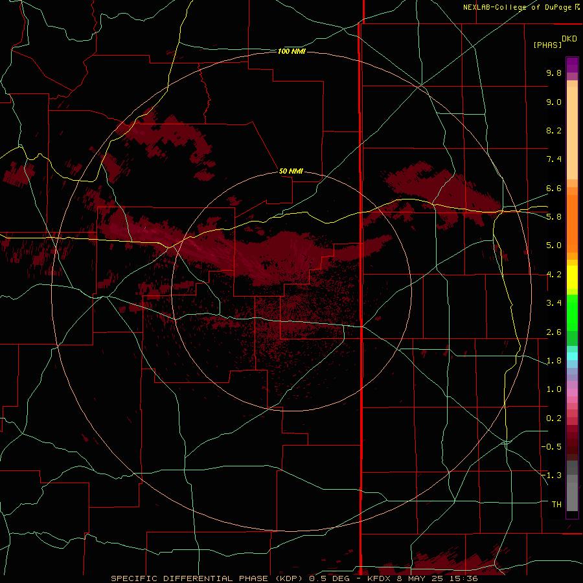Click the NEXLAB-College of DuPage credit text

[518, 7]
